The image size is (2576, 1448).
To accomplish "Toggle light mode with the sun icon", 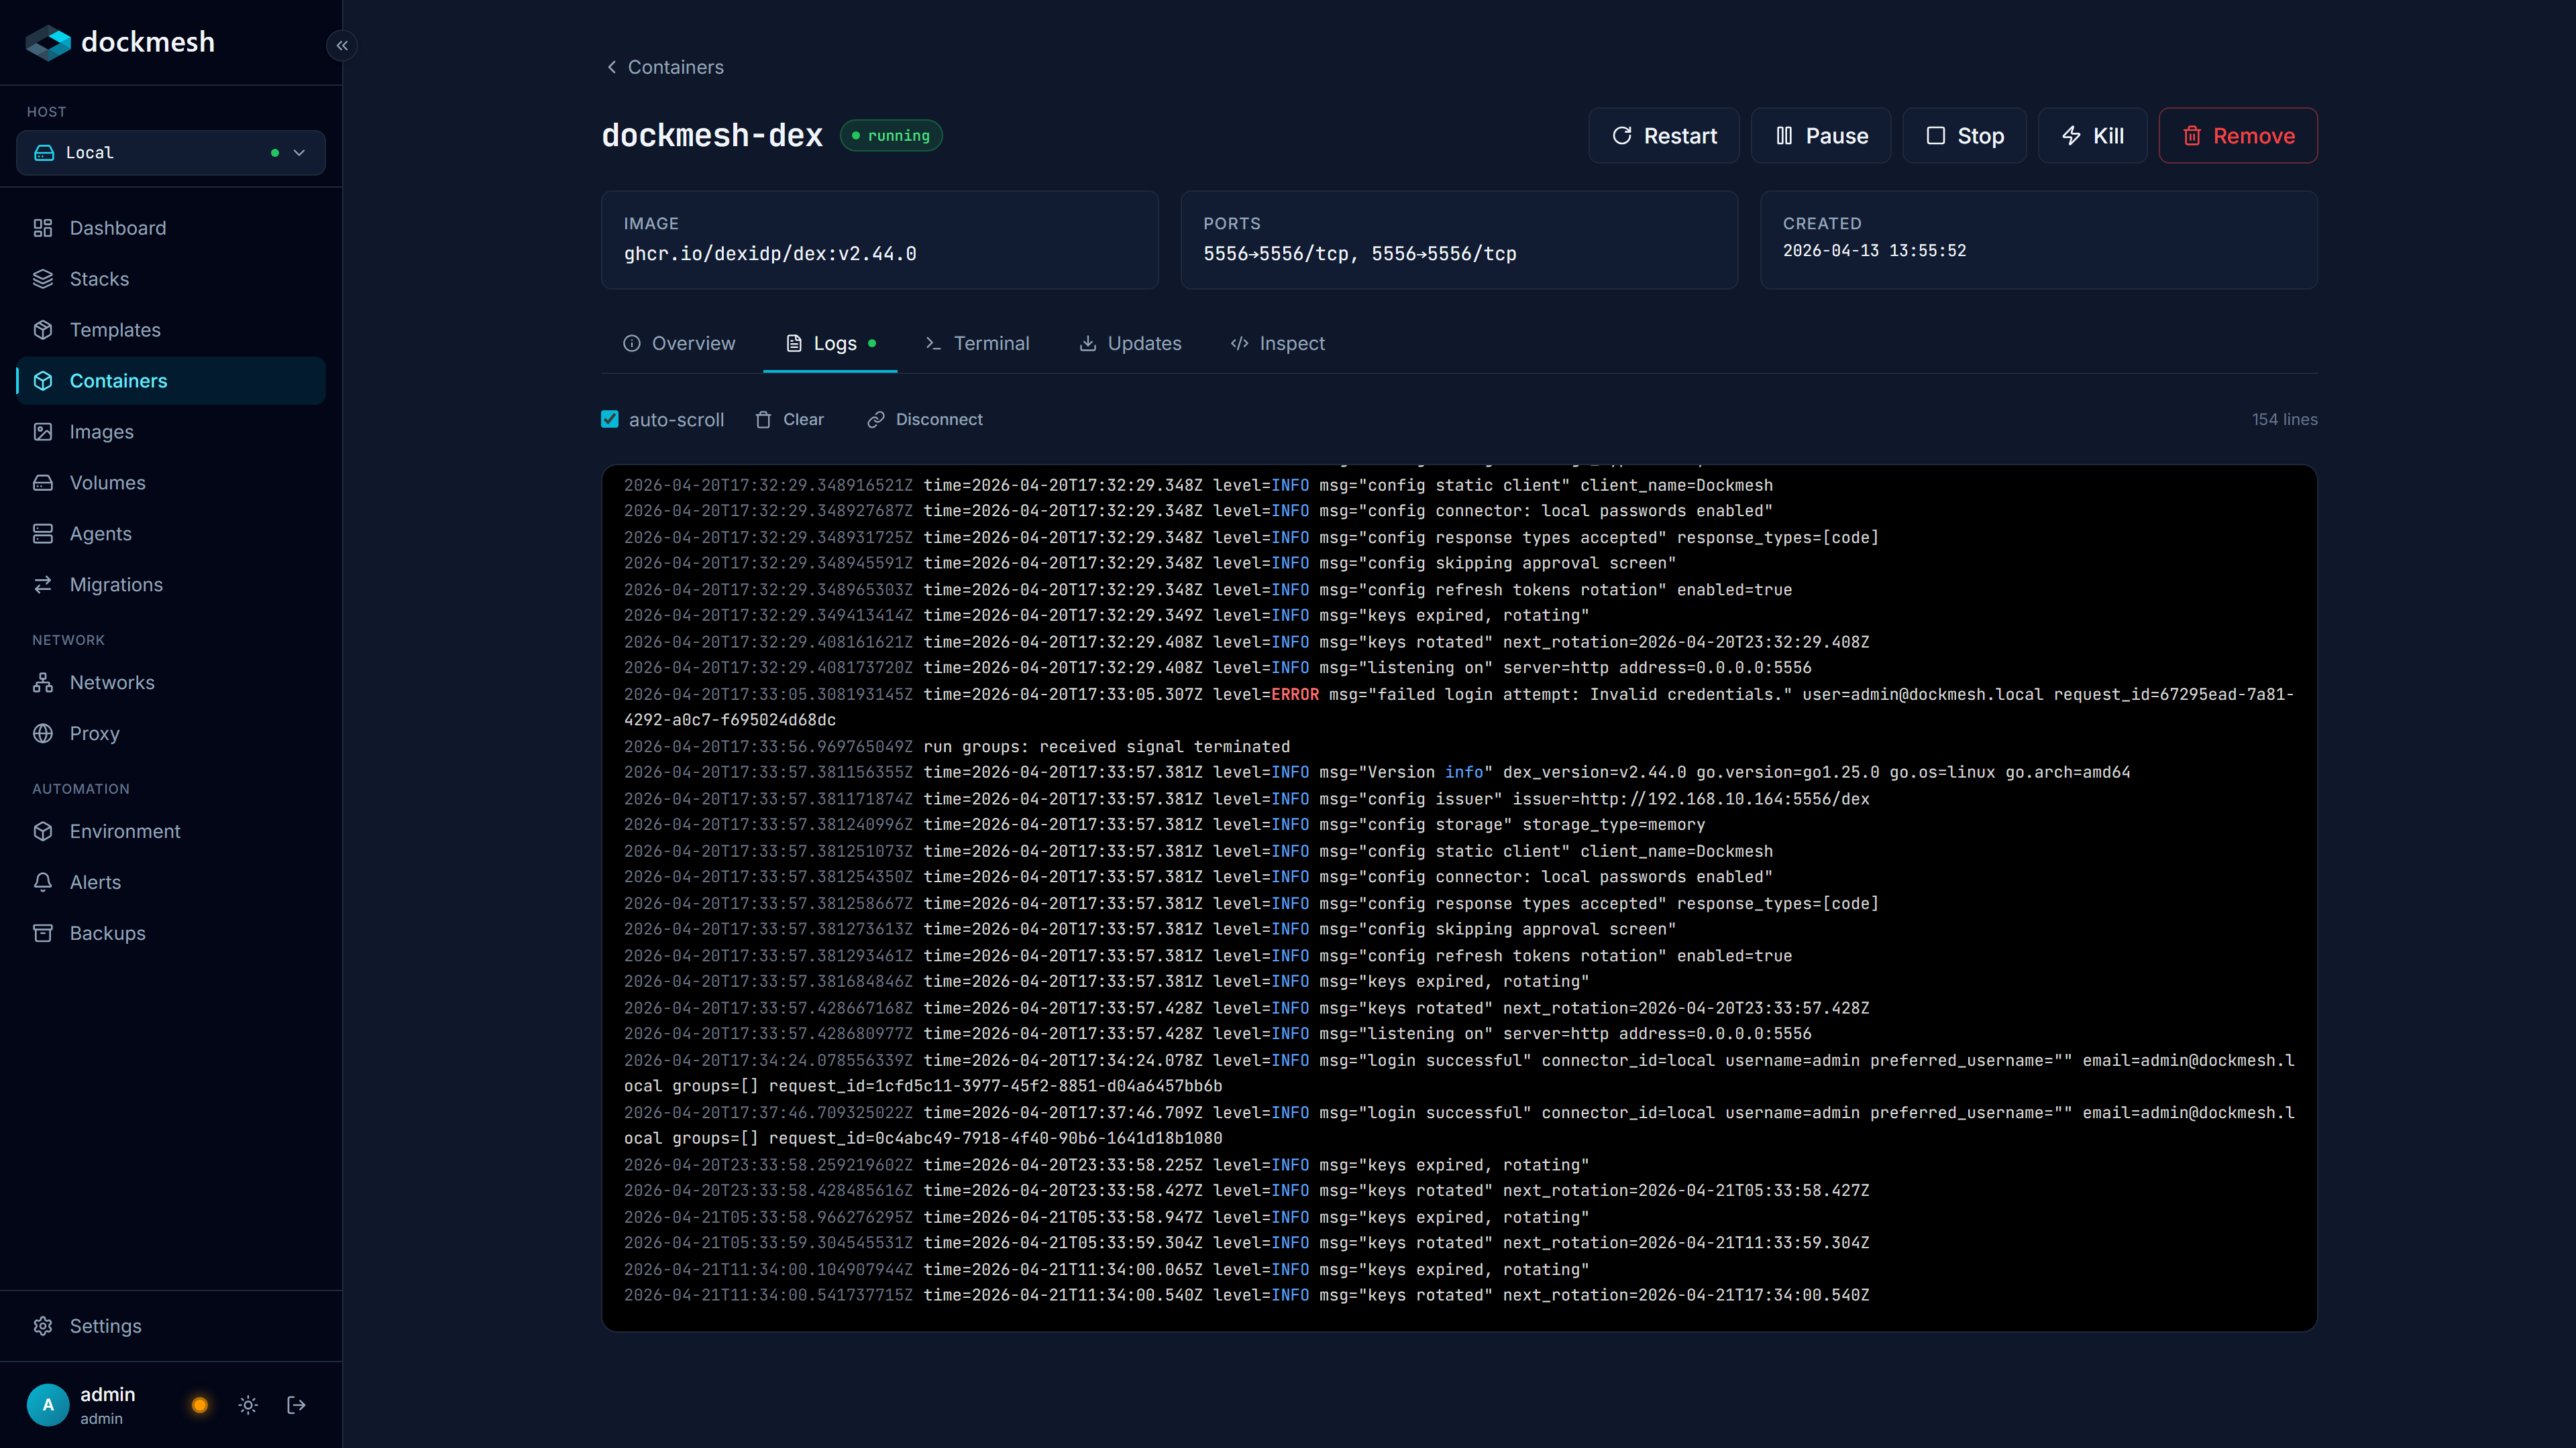I will click(248, 1404).
